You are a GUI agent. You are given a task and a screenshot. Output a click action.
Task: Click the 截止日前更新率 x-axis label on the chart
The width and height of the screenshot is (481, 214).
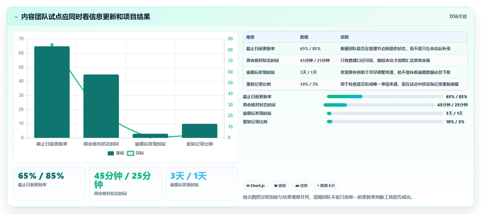[x=52, y=144]
